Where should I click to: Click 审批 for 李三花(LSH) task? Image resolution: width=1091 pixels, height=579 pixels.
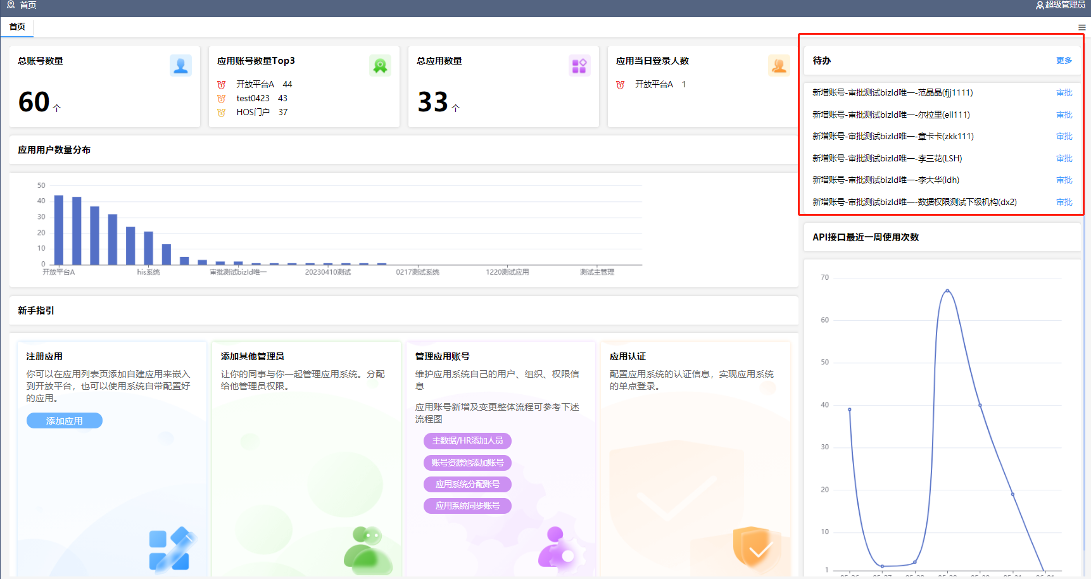(1064, 159)
